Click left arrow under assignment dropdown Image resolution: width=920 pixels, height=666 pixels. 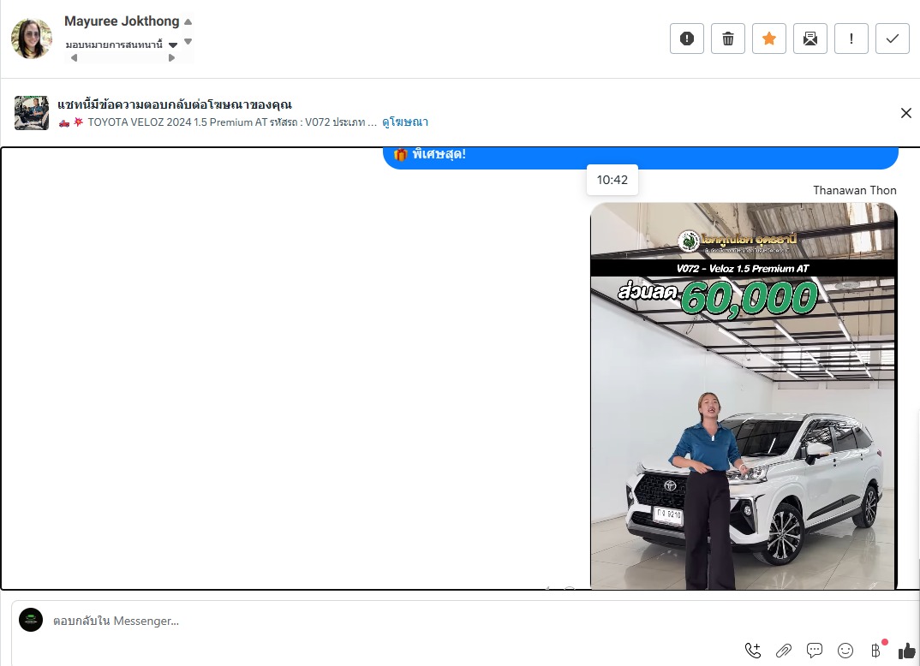click(x=74, y=57)
